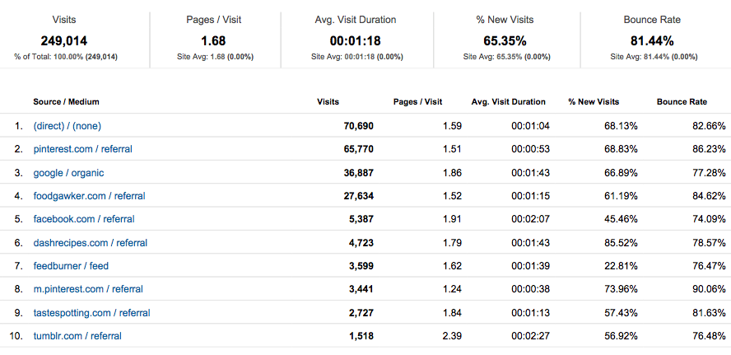Open foodgawker.com / referral row link
The width and height of the screenshot is (731, 355).
86,196
